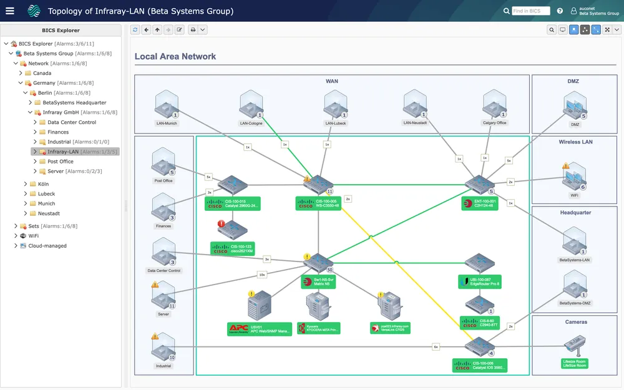The height and width of the screenshot is (390, 624).
Task: Activate the zoom magnifier tool
Action: coord(552,29)
